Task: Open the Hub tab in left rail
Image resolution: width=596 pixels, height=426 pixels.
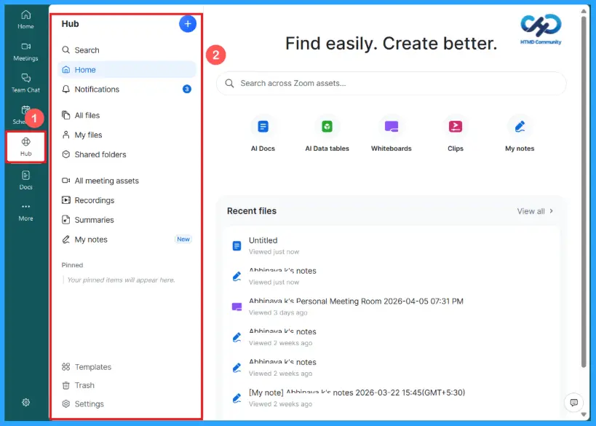Action: click(25, 147)
